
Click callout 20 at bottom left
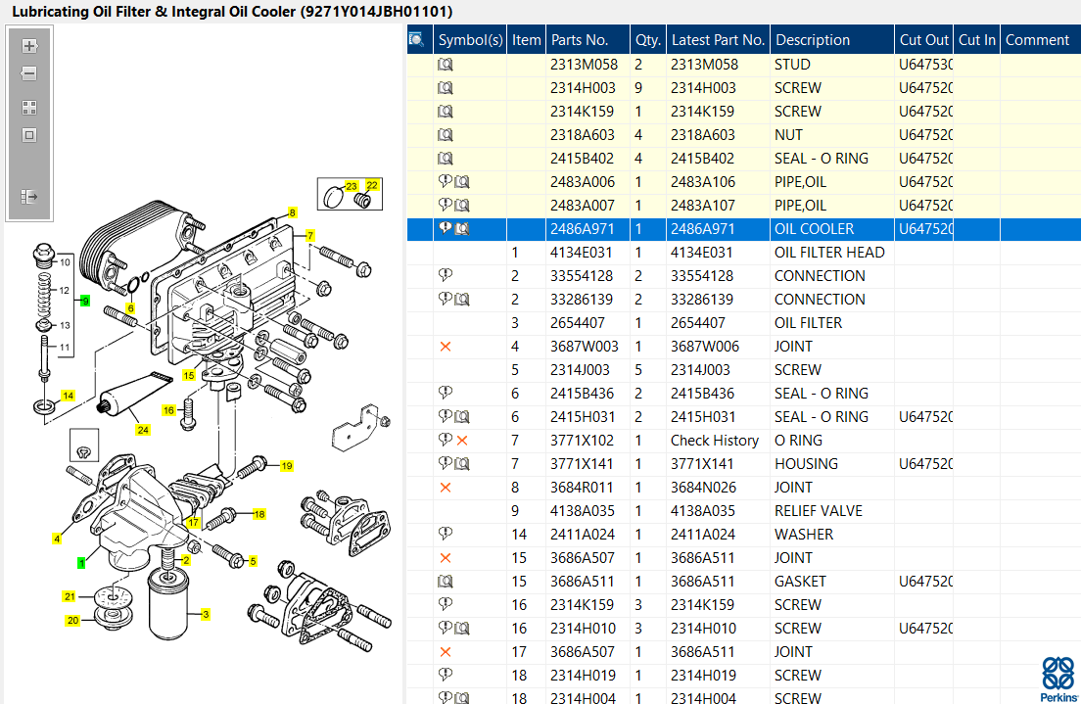pos(73,620)
